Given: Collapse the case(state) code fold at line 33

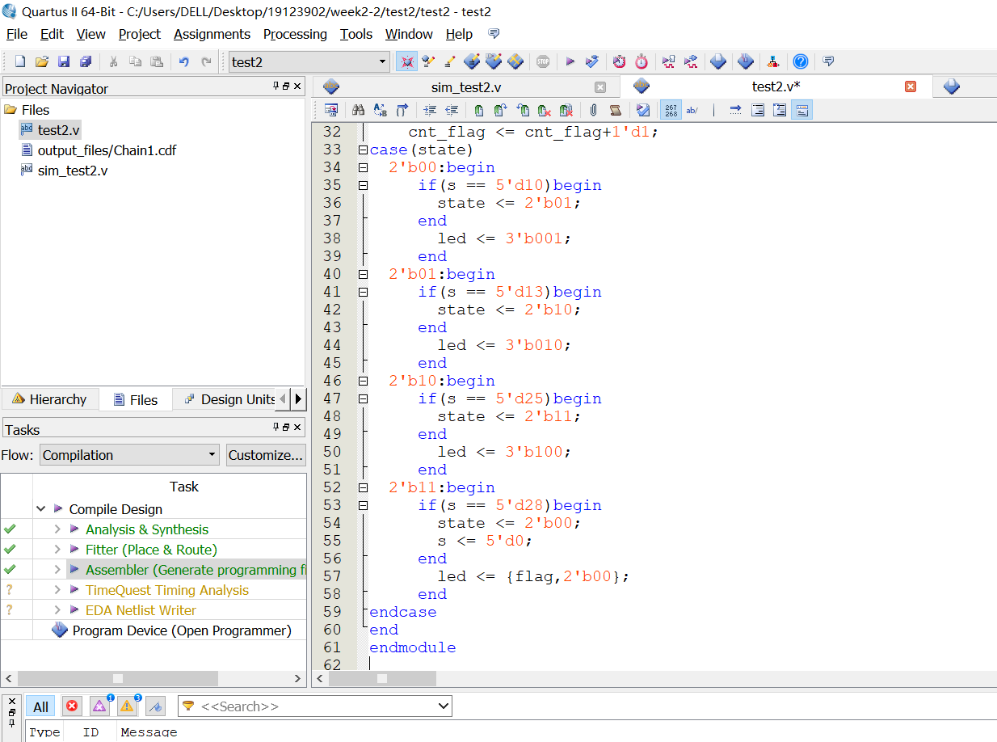Looking at the screenshot, I should 363,150.
